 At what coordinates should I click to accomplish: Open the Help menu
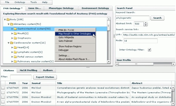45,2
